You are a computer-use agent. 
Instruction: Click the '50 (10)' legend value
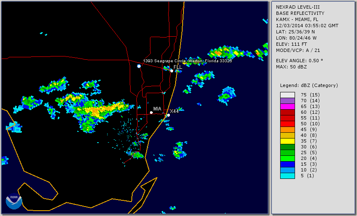pos(310,124)
